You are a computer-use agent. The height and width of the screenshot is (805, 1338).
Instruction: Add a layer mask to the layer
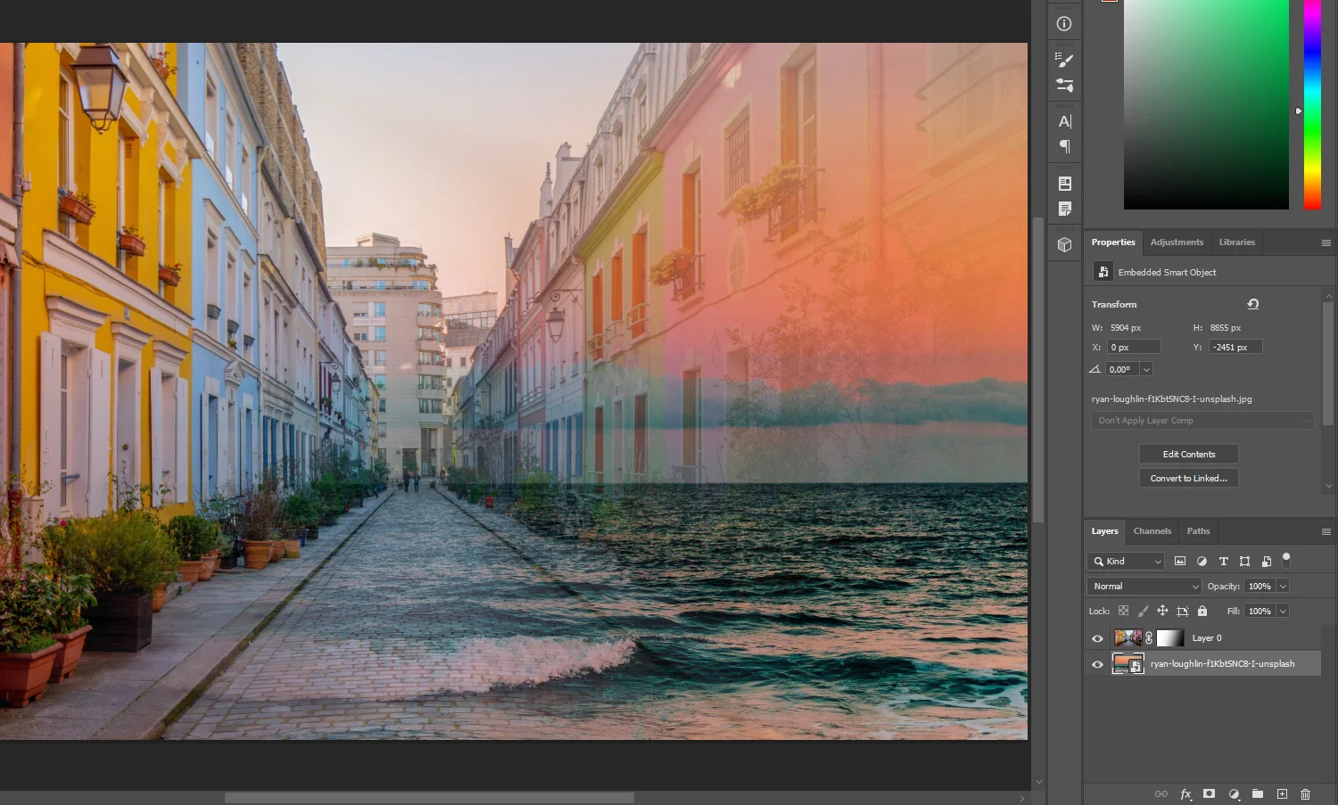(1210, 793)
